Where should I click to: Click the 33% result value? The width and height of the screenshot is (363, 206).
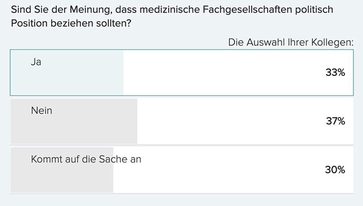[x=335, y=73]
